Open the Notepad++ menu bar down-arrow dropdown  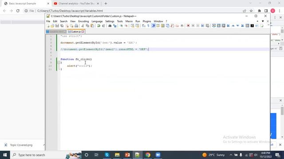pos(263,21)
